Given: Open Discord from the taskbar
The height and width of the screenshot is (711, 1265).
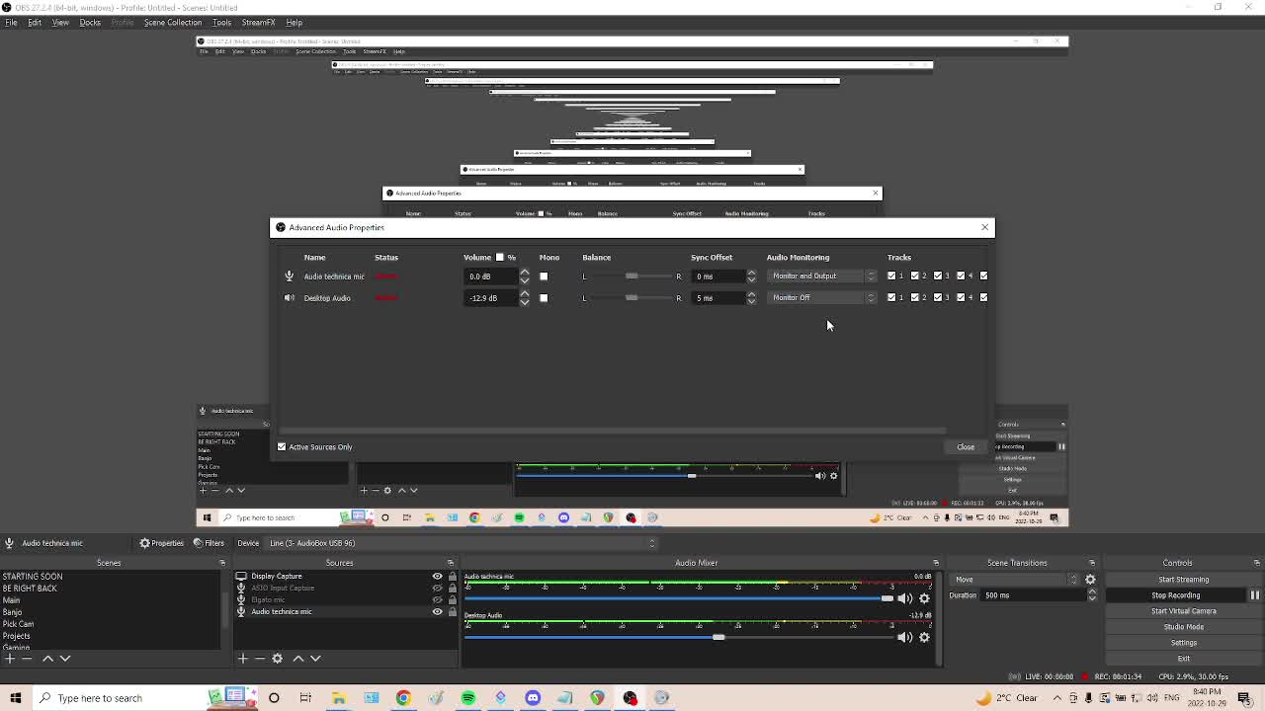Looking at the screenshot, I should tap(533, 698).
